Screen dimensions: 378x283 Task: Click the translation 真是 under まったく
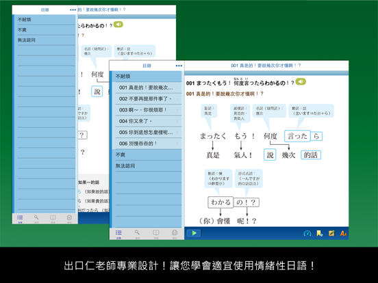[x=212, y=155]
